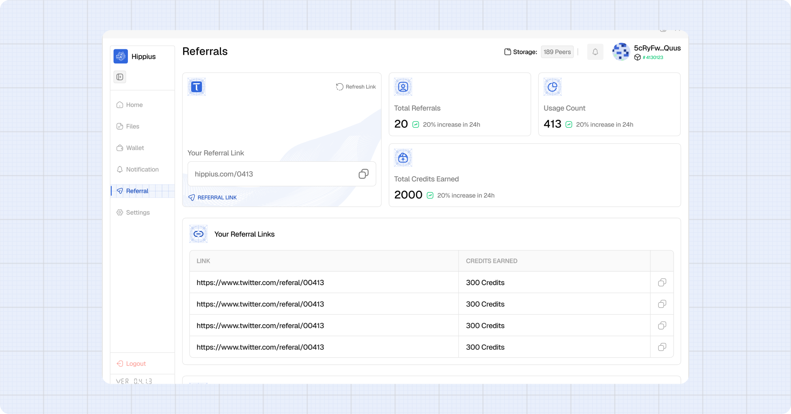Click the Settings gear icon
The image size is (791, 414).
(x=120, y=213)
